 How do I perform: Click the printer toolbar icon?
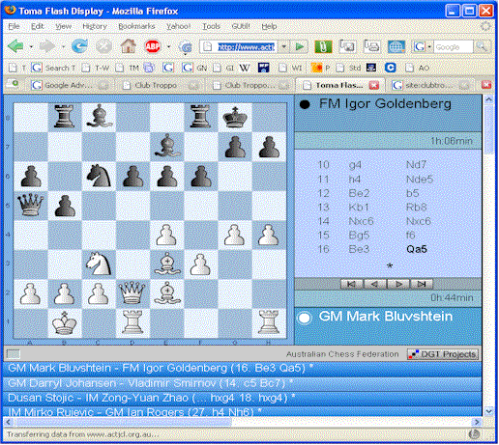pyautogui.click(x=371, y=47)
